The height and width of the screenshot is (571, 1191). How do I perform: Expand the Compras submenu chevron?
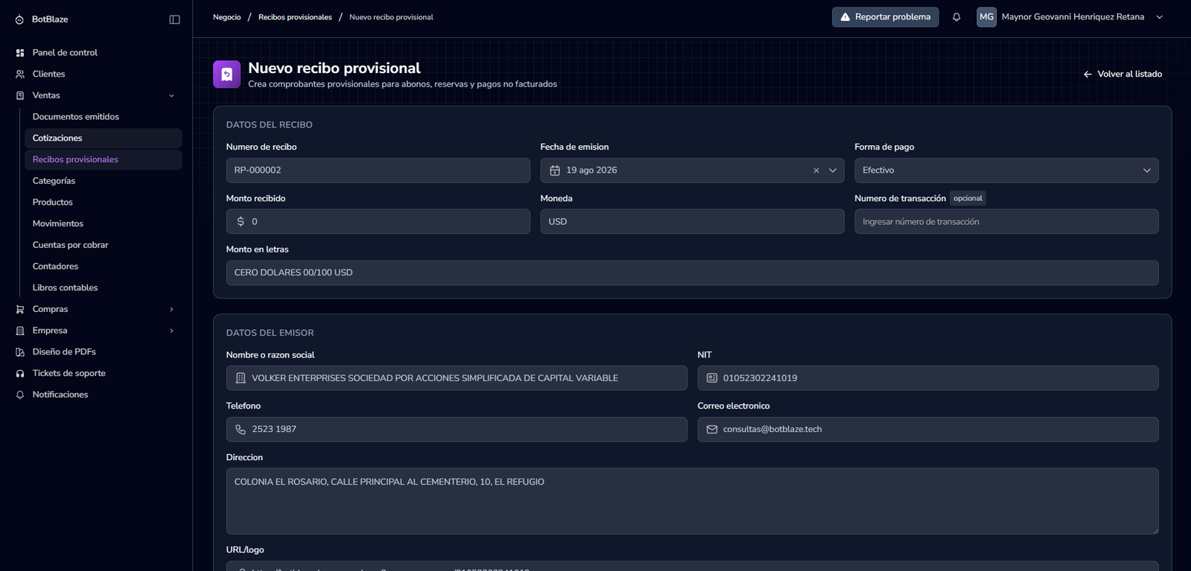tap(171, 309)
